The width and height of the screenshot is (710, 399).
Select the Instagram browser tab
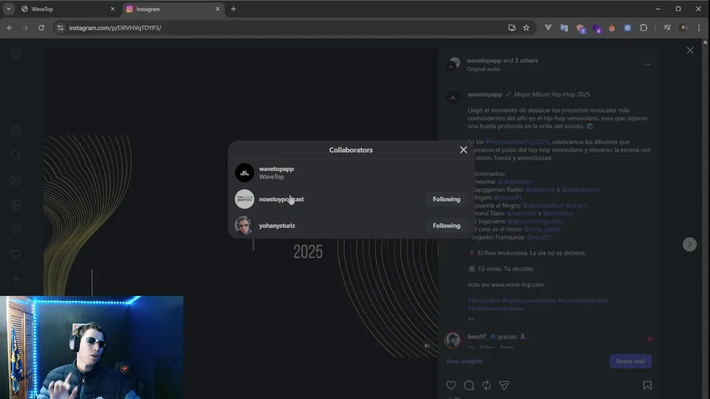click(172, 9)
